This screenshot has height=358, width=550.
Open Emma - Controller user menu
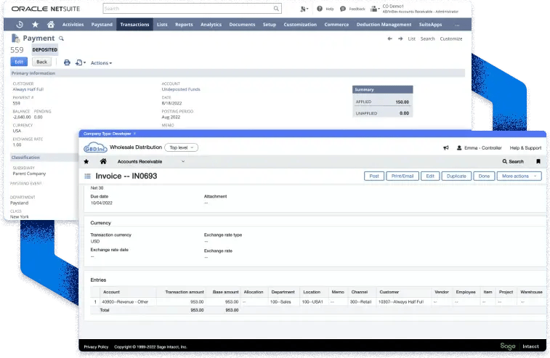point(479,148)
